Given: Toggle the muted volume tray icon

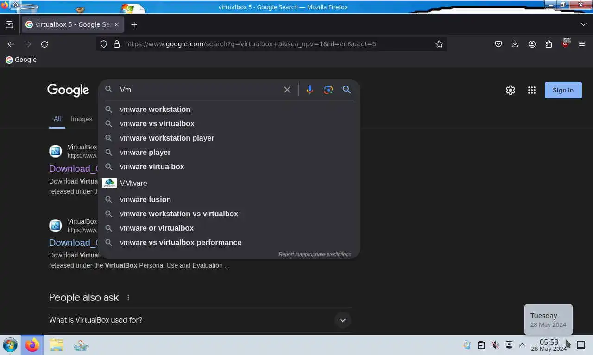Looking at the screenshot, I should (x=495, y=345).
